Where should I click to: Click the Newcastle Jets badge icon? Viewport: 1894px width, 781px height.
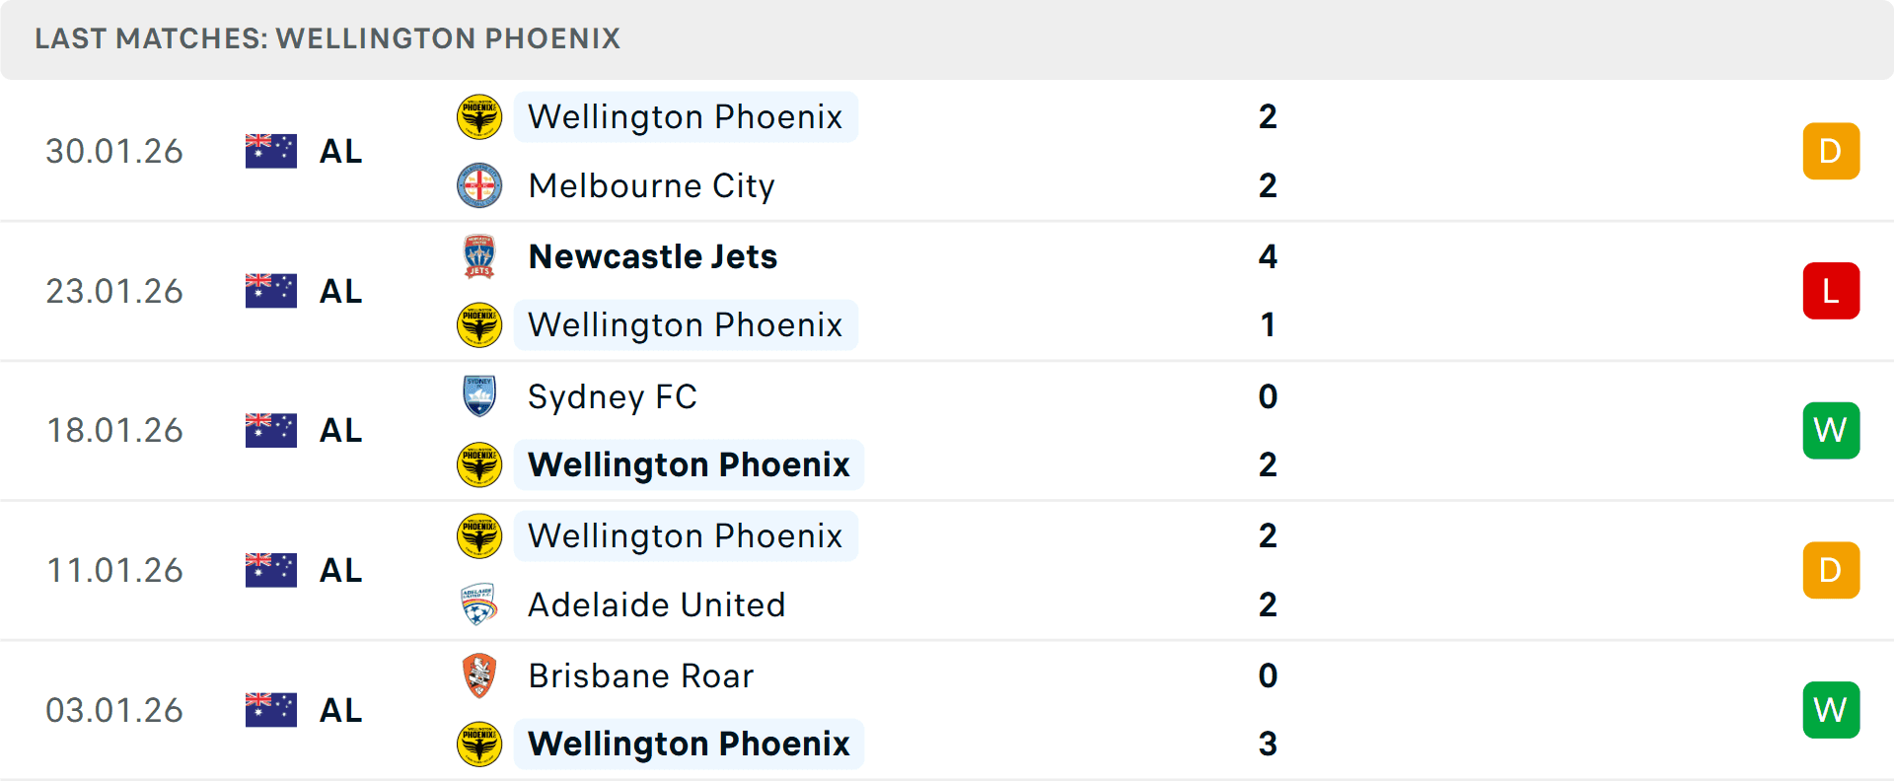point(479,256)
